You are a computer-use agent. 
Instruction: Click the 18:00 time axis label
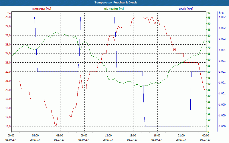click(157, 136)
